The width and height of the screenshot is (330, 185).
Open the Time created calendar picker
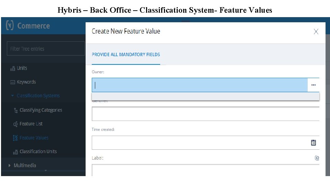(x=313, y=143)
